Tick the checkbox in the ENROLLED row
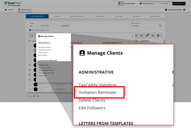This screenshot has width=191, height=128. [x=30, y=84]
